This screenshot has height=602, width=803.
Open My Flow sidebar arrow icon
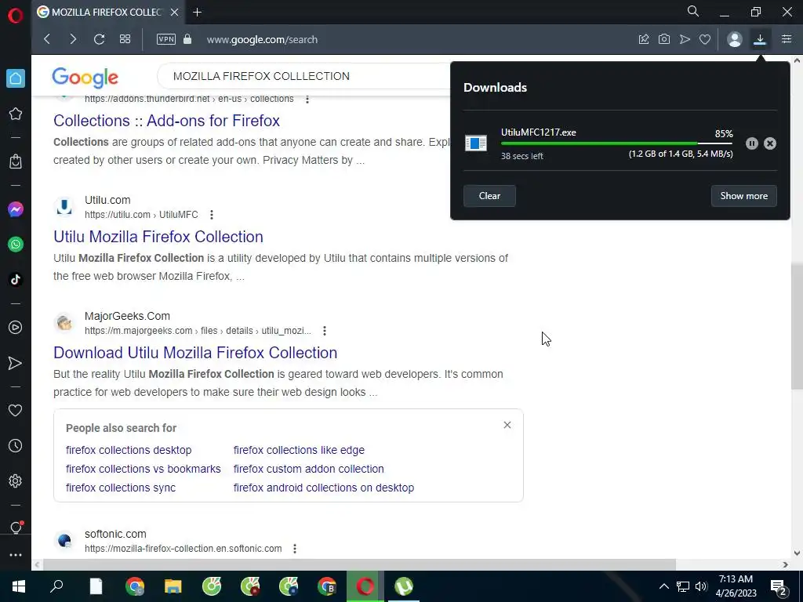click(16, 363)
